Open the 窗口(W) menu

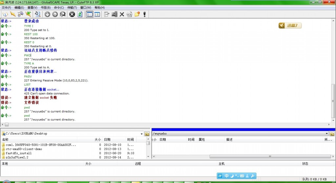pos(86,8)
